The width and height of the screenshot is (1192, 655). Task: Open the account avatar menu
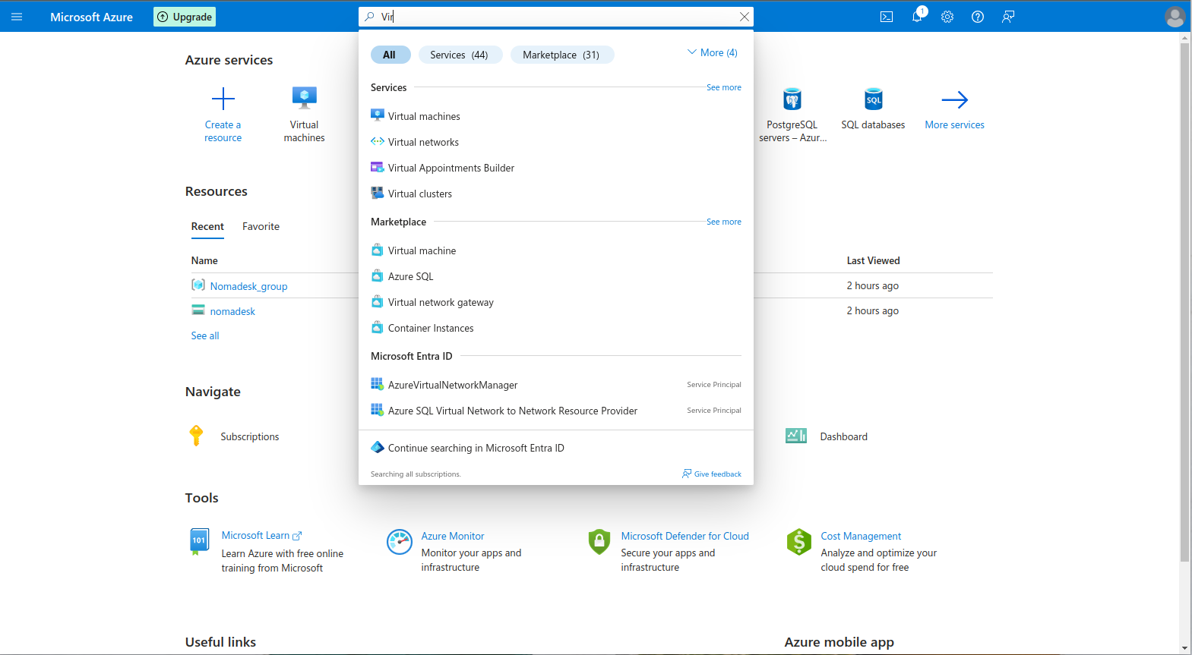(x=1175, y=17)
